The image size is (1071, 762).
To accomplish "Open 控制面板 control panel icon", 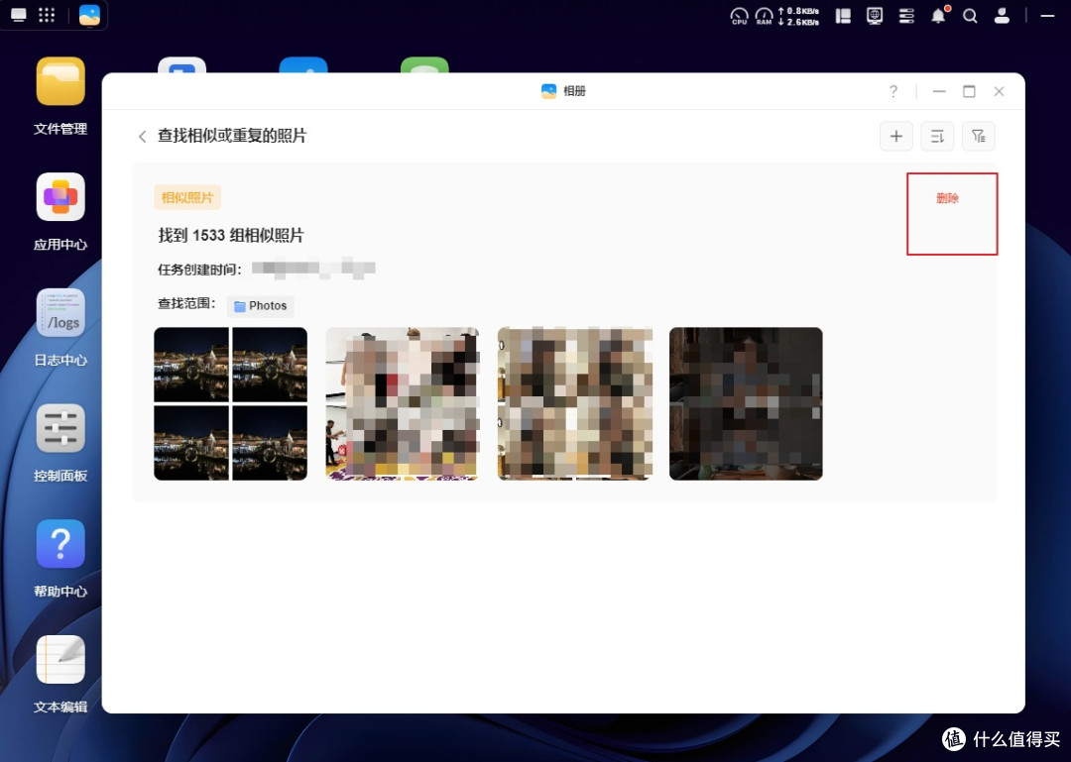I will click(x=60, y=428).
